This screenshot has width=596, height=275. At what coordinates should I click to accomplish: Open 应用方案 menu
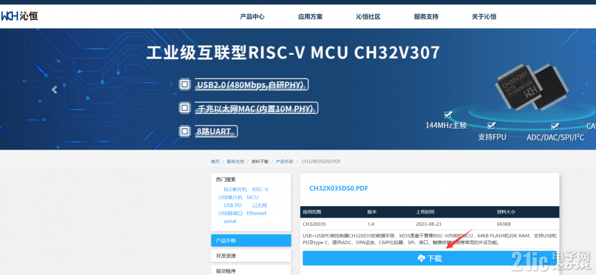pyautogui.click(x=310, y=17)
